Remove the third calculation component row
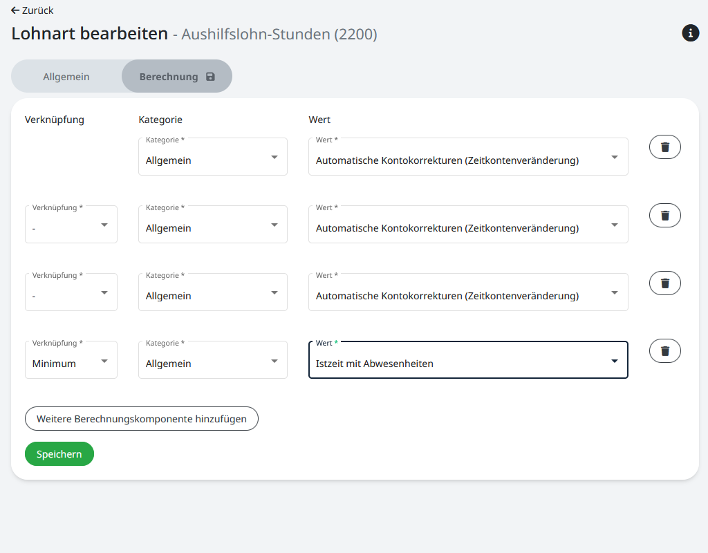Image resolution: width=708 pixels, height=553 pixels. (x=664, y=283)
